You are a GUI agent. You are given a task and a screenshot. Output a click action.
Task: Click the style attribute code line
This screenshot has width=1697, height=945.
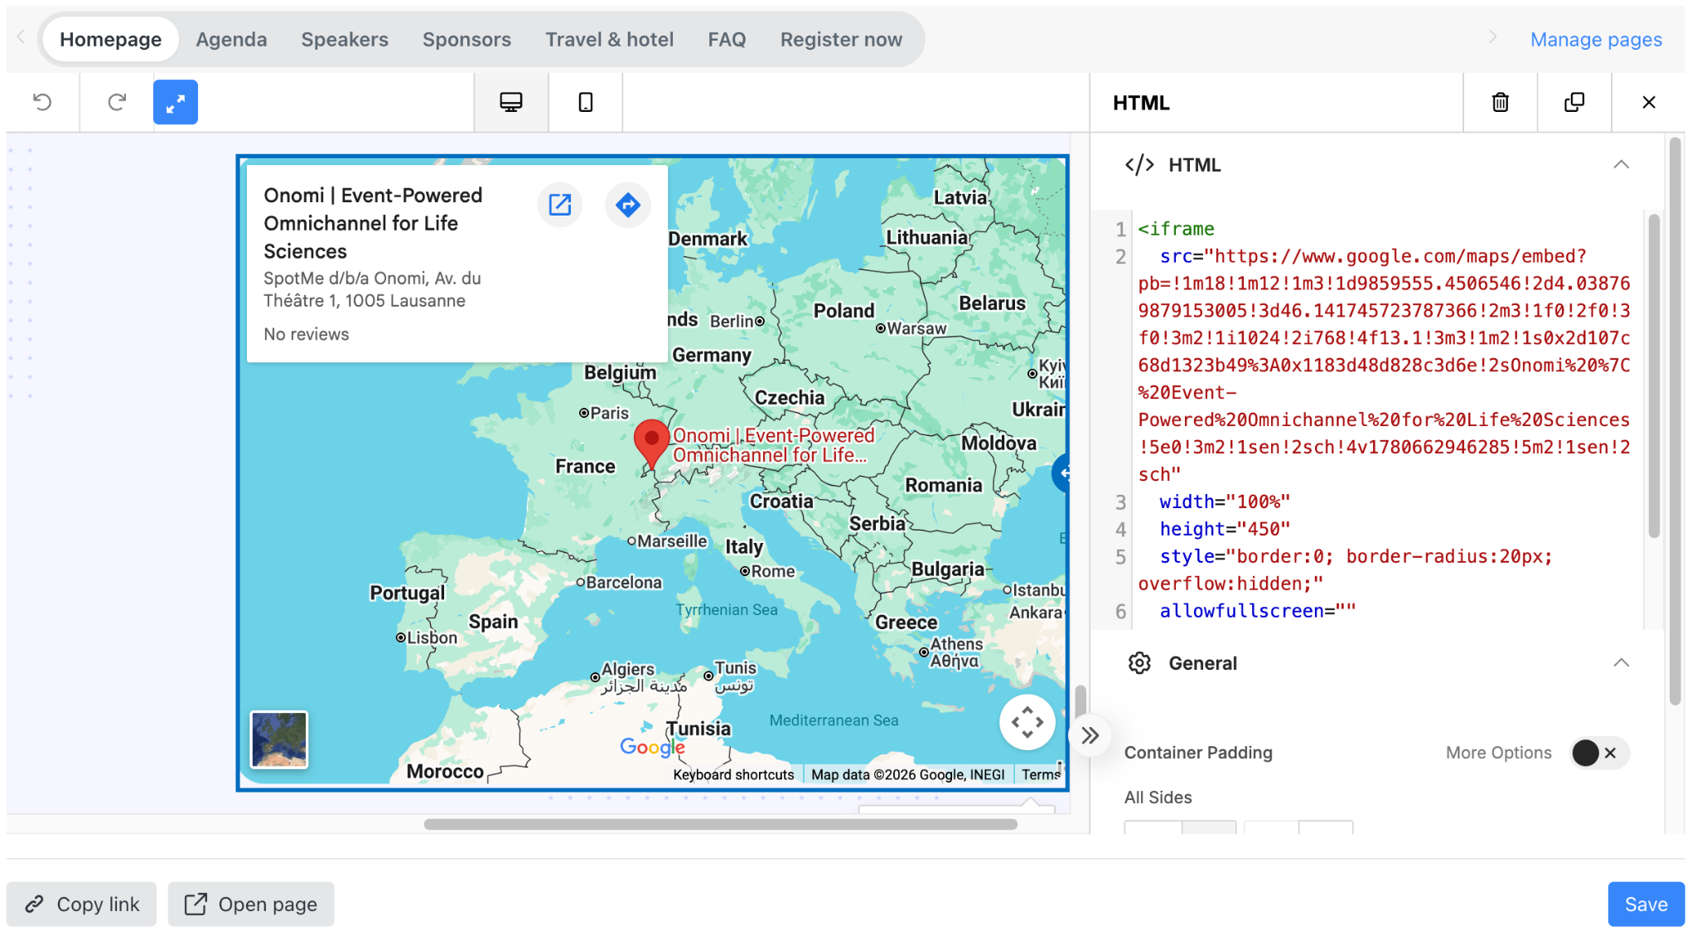[x=1345, y=570]
